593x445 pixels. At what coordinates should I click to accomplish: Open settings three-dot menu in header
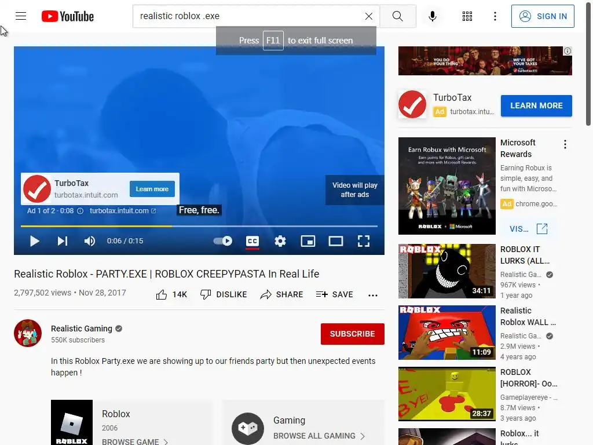(x=495, y=16)
